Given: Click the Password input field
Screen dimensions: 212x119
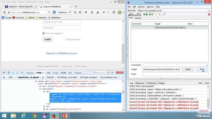Looking at the screenshot, I should (x=61, y=28).
